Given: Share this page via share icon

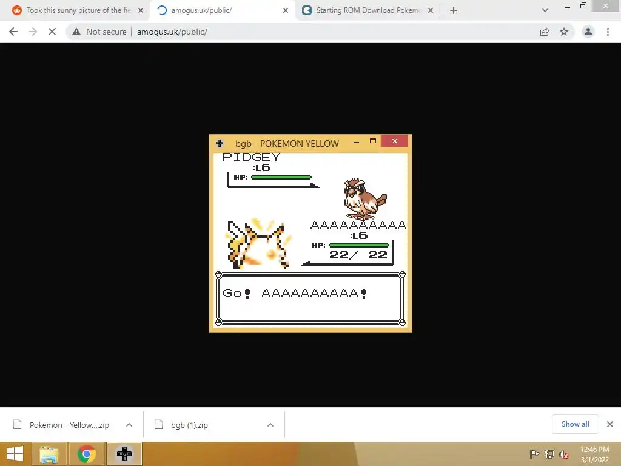Looking at the screenshot, I should (x=545, y=32).
